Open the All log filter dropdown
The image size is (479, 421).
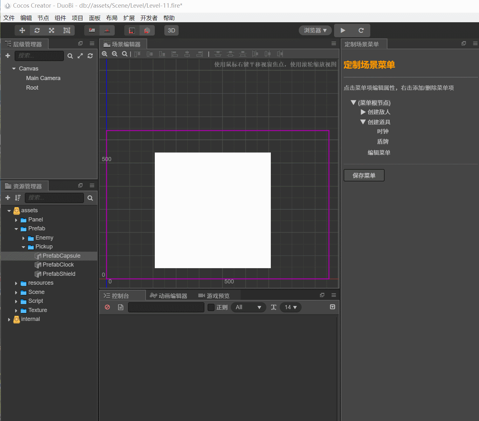tap(248, 307)
